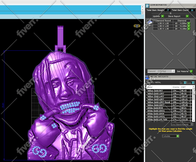
Task: Click green arrow next to Set Material
Action: click(x=191, y=71)
